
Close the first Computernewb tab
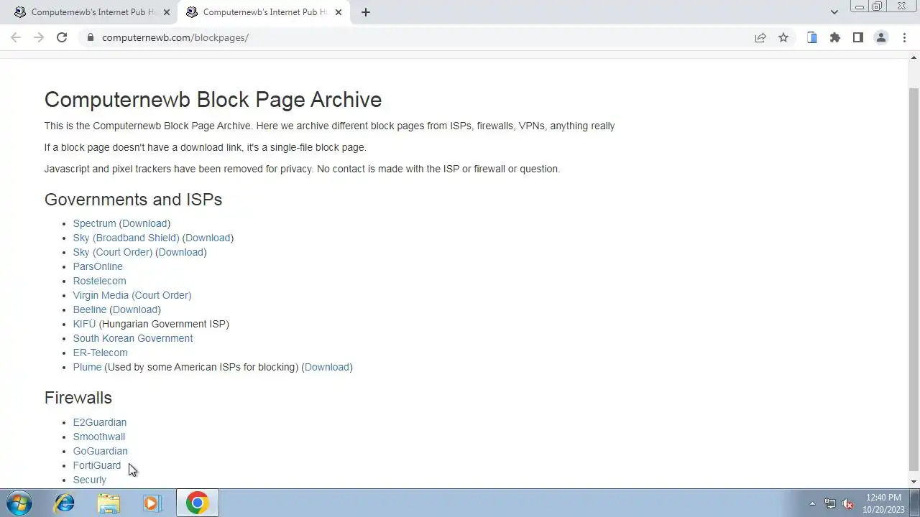click(167, 12)
